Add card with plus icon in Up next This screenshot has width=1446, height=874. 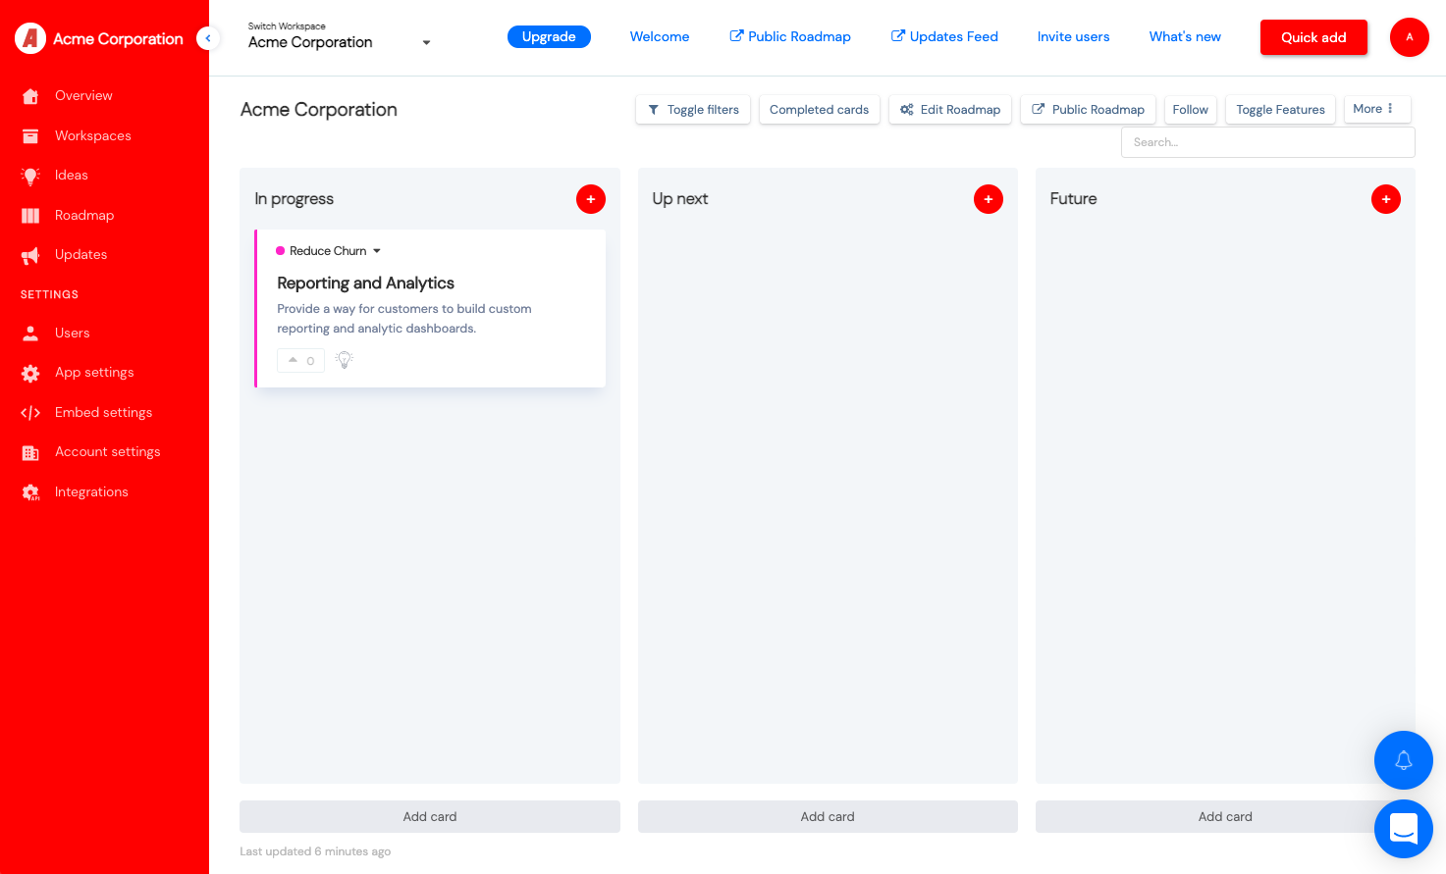coord(989,199)
